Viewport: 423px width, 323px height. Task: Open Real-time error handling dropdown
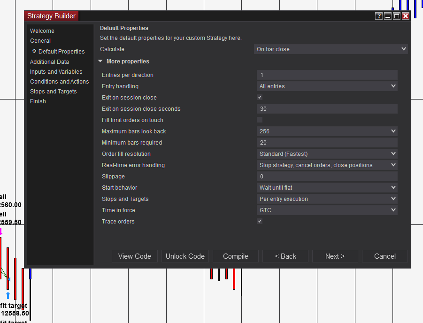pyautogui.click(x=327, y=165)
